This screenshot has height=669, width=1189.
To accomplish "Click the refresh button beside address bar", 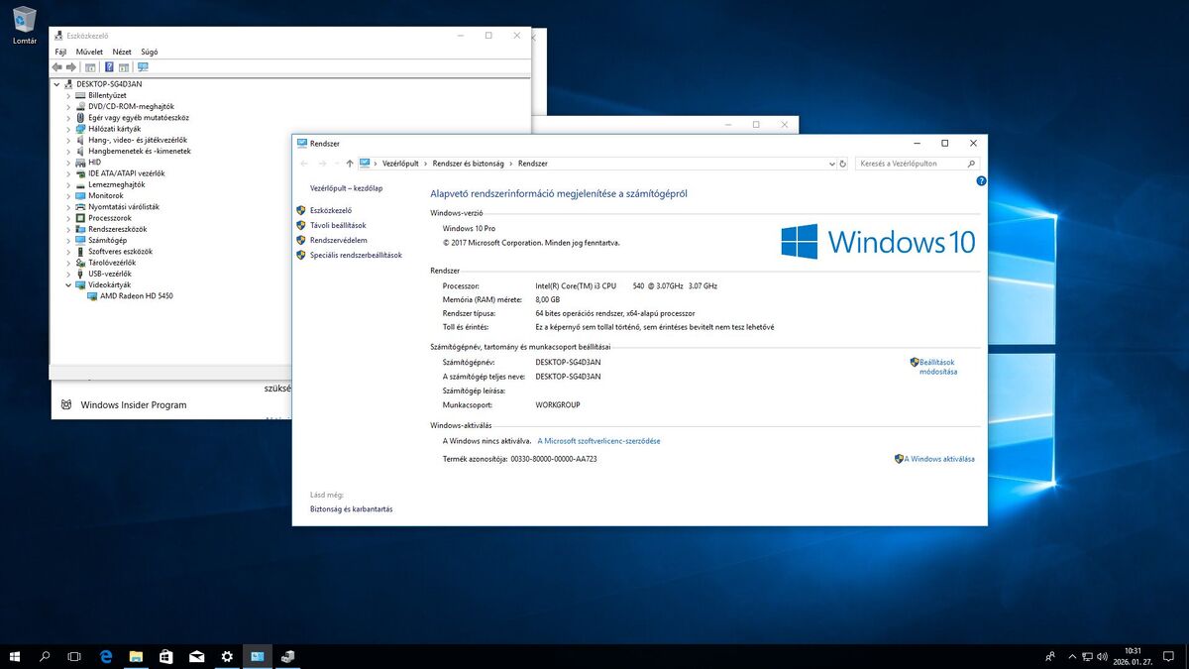I will (x=843, y=164).
